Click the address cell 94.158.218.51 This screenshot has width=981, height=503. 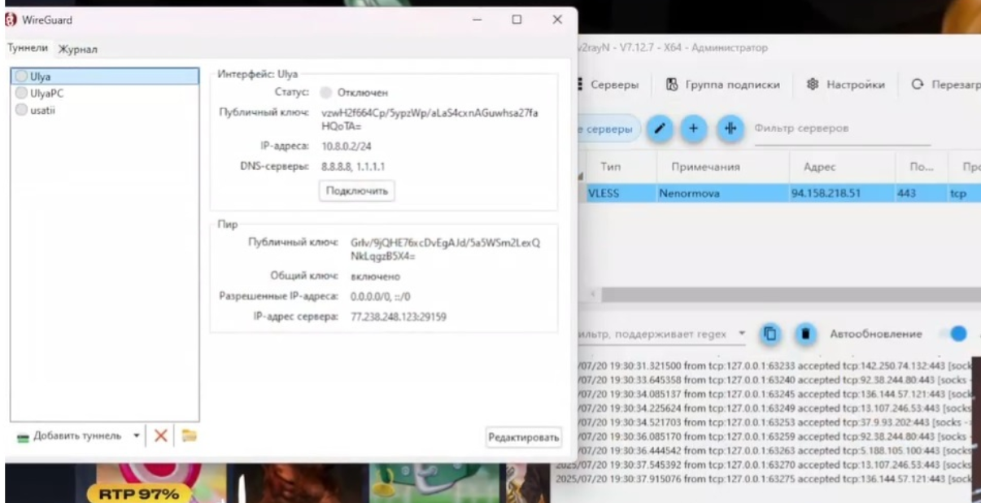point(841,194)
